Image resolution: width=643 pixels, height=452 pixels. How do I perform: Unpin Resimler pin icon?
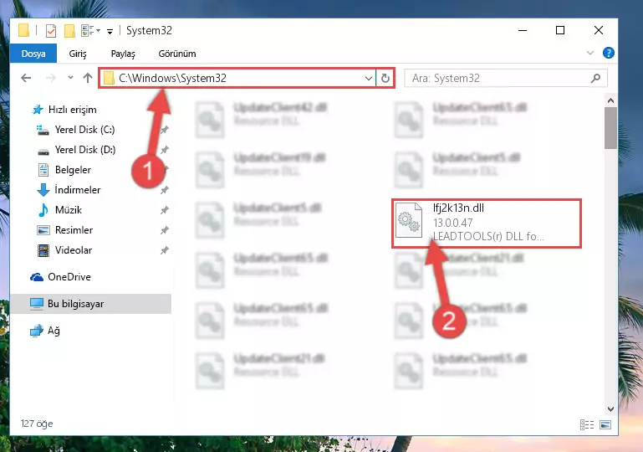pyautogui.click(x=164, y=231)
